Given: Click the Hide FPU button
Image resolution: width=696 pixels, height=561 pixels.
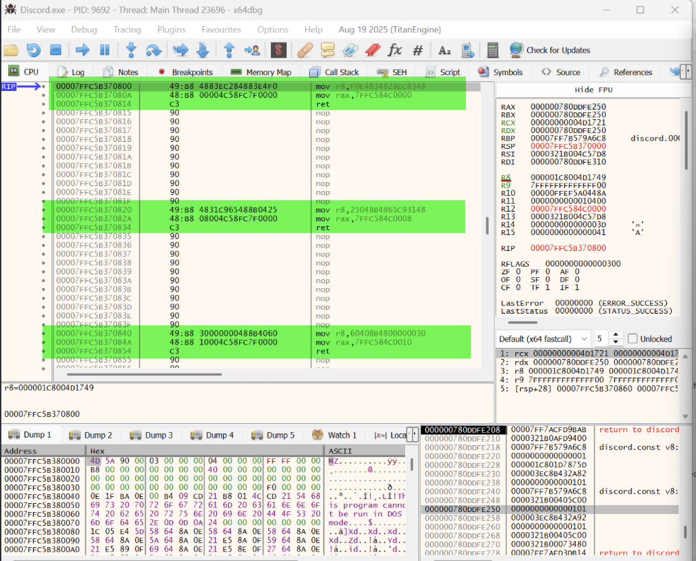Looking at the screenshot, I should (x=593, y=90).
